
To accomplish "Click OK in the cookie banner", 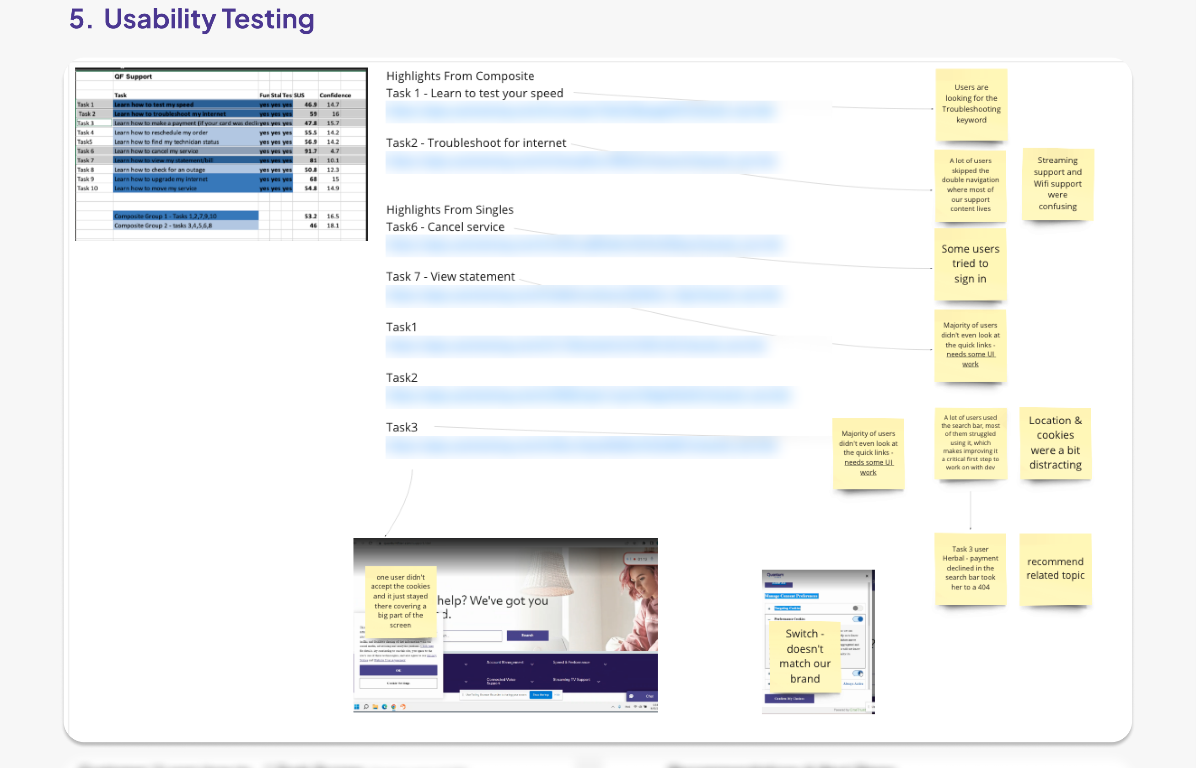I will 398,670.
